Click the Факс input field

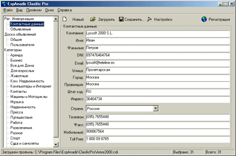pos(158,125)
